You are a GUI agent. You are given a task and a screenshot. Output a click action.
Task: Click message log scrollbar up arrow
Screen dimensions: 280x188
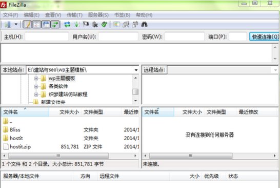click(275, 47)
